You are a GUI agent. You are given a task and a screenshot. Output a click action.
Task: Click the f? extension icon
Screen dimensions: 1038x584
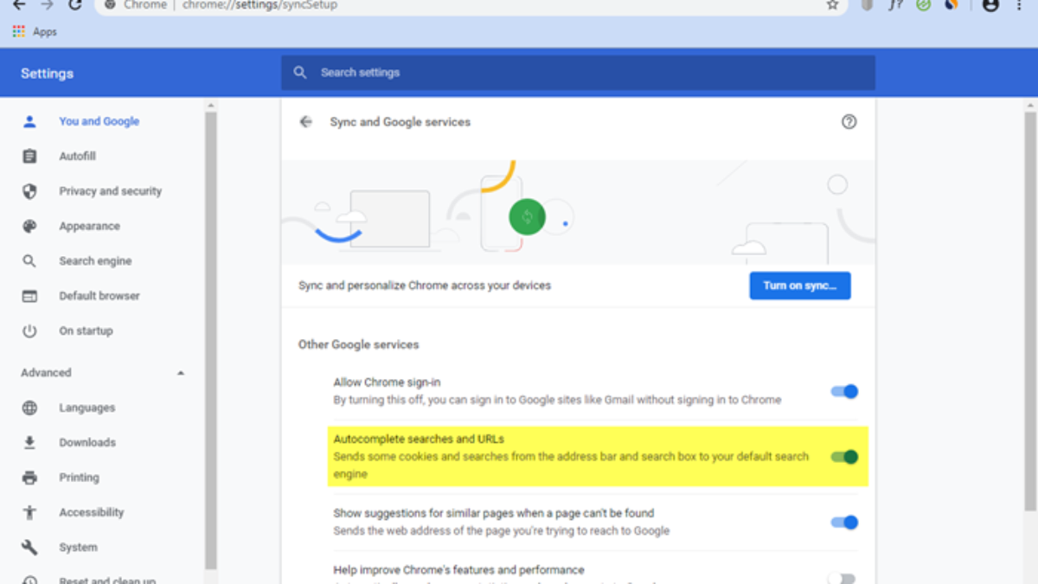[895, 5]
